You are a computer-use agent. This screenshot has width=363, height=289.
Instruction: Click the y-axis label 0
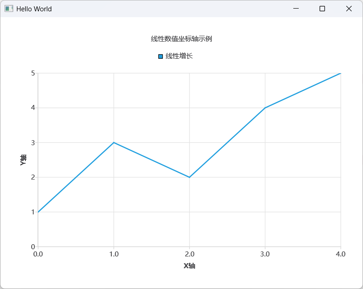pyautogui.click(x=33, y=246)
